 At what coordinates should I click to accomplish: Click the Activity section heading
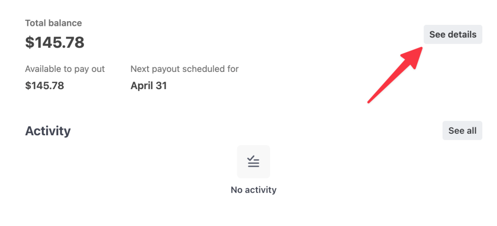click(x=48, y=131)
